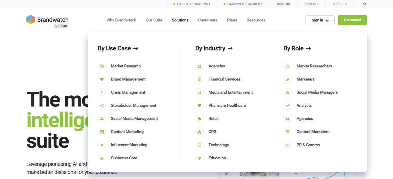Click the Social Media Managers icon
The image size is (393, 179).
click(x=288, y=92)
